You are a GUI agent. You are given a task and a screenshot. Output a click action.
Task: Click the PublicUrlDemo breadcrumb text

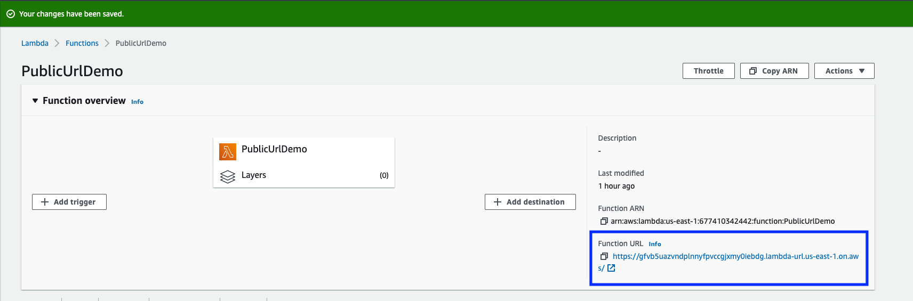pyautogui.click(x=141, y=43)
